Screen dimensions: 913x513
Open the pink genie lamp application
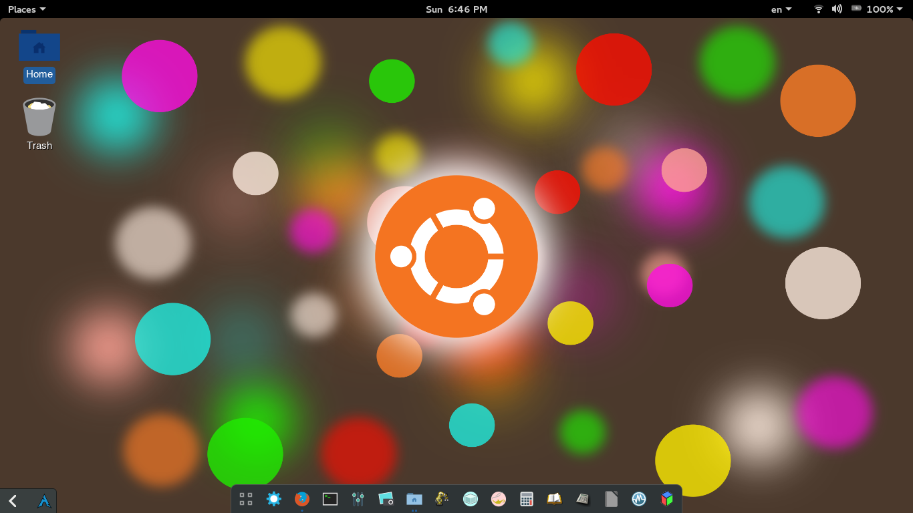[499, 499]
